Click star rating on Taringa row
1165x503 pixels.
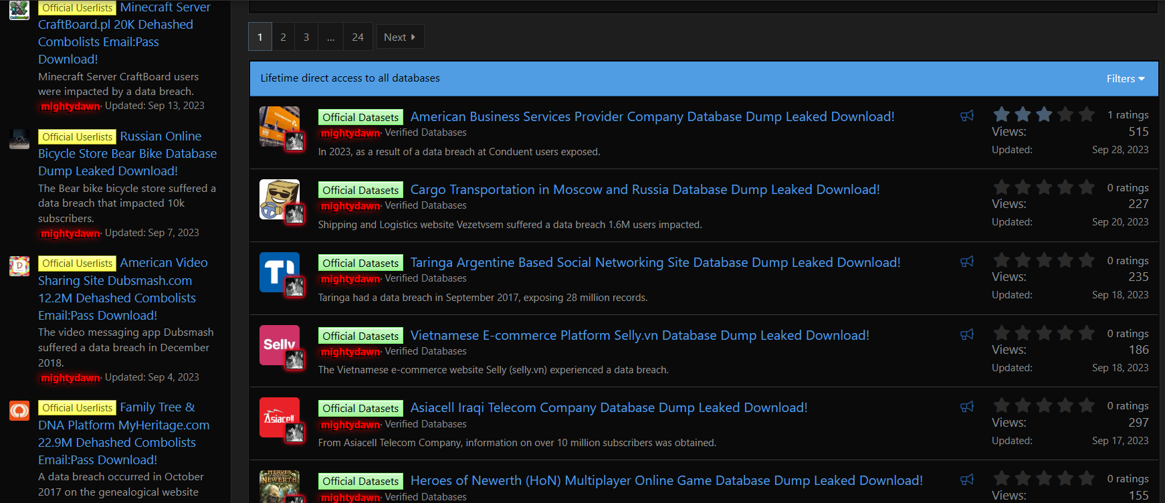point(1044,260)
